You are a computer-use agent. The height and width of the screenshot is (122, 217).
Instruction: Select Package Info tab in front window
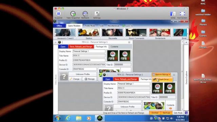click(145, 79)
